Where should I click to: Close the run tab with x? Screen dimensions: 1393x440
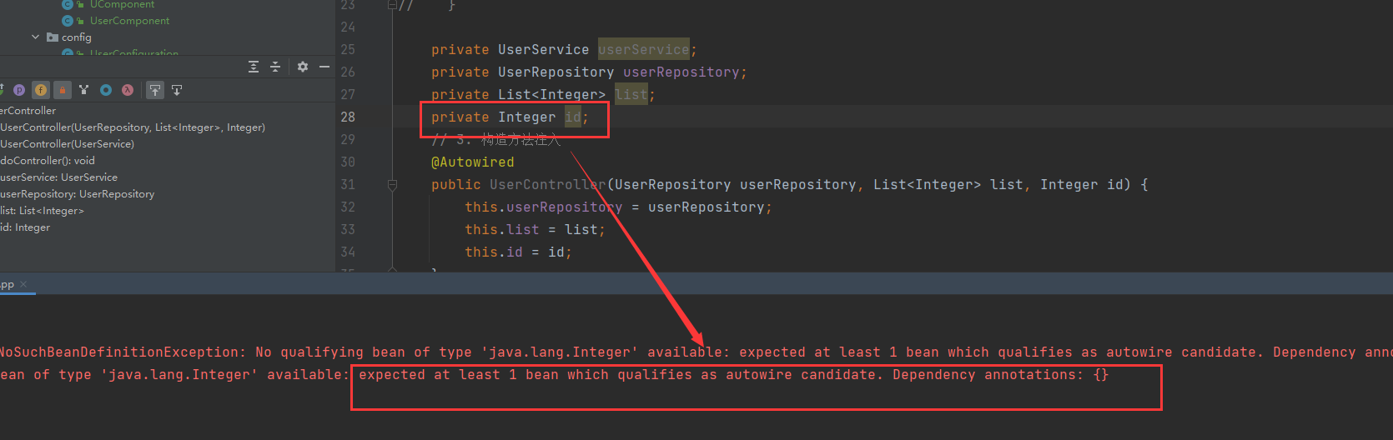pos(23,284)
